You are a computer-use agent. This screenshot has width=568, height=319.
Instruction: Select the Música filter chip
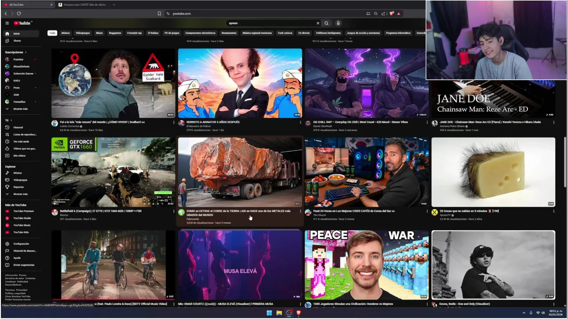[66, 33]
